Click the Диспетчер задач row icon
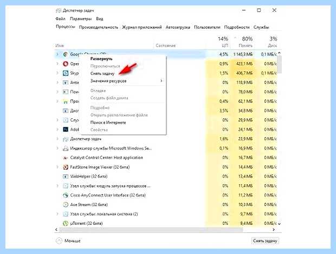 66,139
